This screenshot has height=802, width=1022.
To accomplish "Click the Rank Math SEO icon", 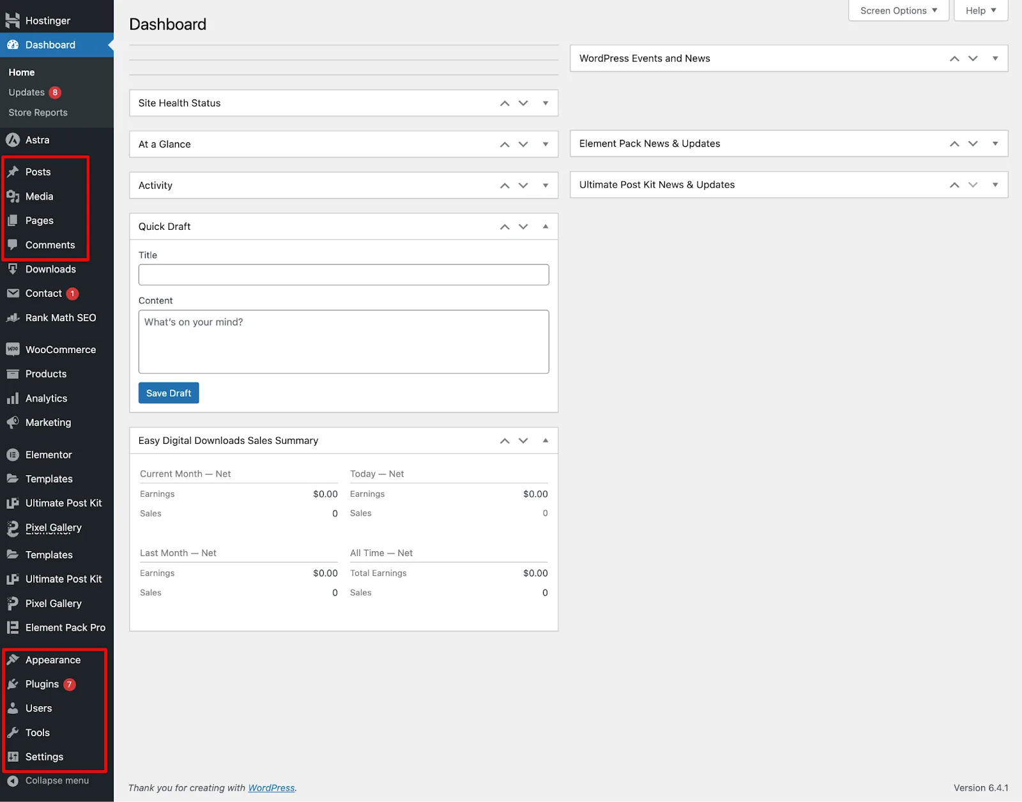I will pyautogui.click(x=13, y=317).
